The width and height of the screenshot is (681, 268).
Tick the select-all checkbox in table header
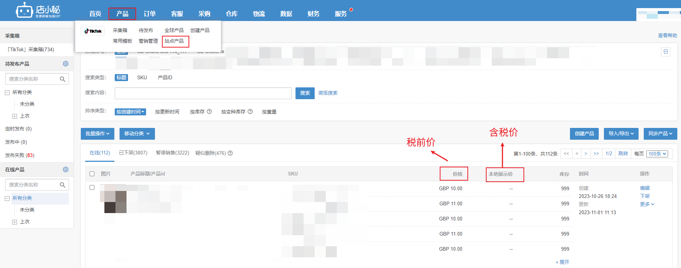point(92,174)
